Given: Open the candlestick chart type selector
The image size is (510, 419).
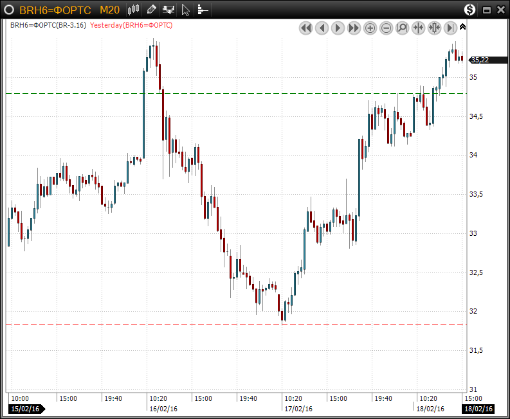Looking at the screenshot, I should pyautogui.click(x=134, y=10).
